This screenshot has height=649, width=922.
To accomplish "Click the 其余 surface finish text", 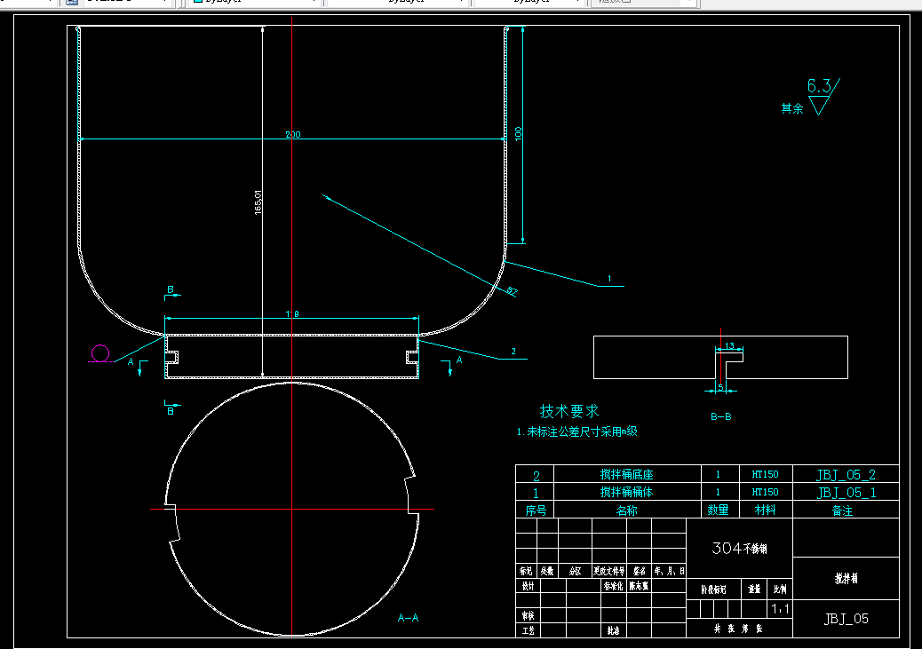I will point(792,108).
